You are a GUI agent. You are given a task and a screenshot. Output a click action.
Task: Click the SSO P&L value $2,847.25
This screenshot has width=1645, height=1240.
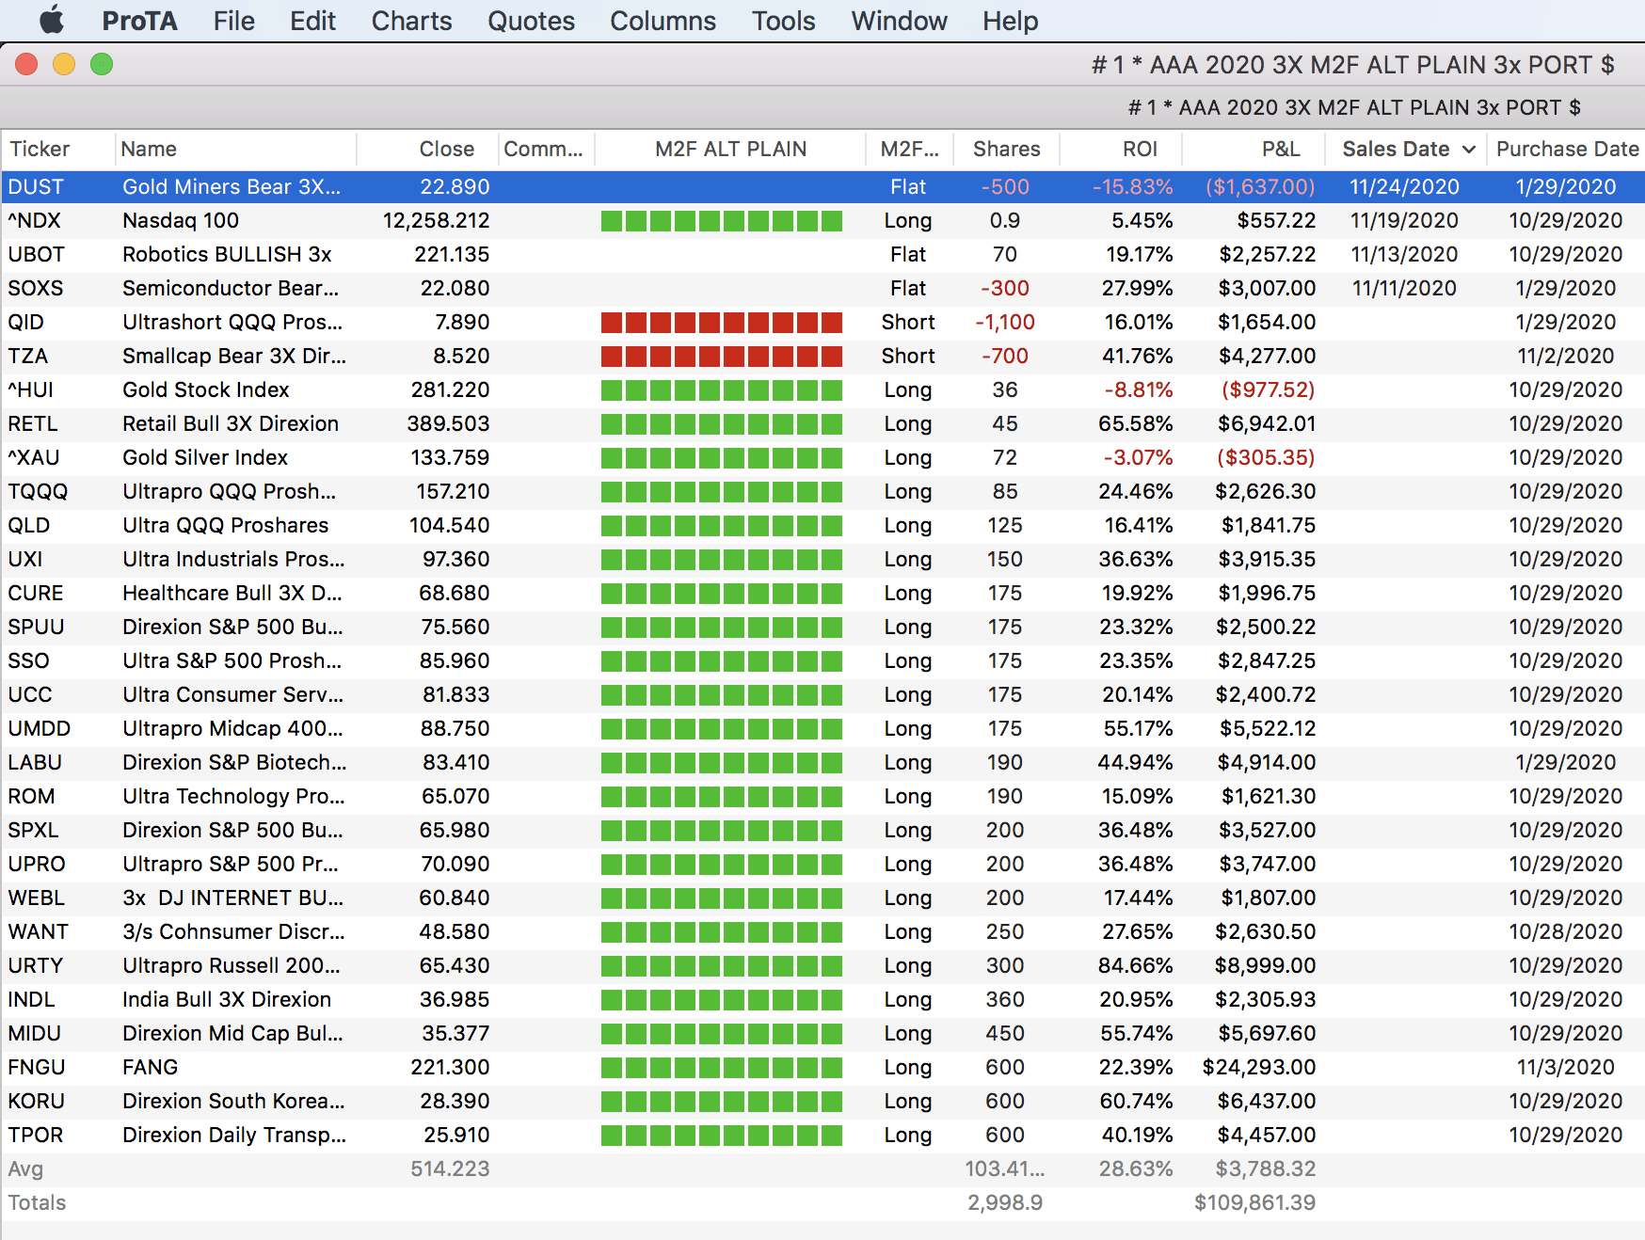pyautogui.click(x=1267, y=660)
